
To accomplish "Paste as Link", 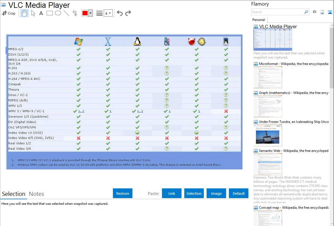I will tap(172, 193).
